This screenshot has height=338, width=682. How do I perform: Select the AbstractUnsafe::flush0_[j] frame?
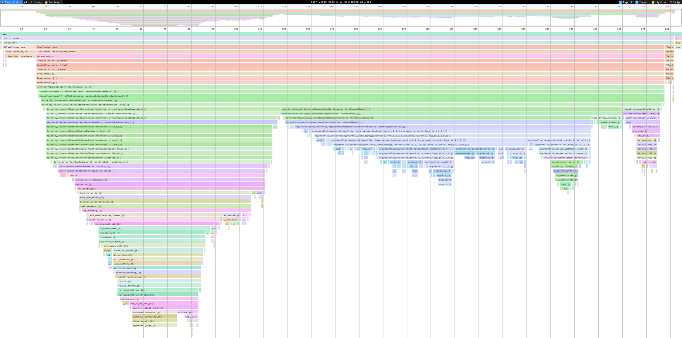(159, 153)
